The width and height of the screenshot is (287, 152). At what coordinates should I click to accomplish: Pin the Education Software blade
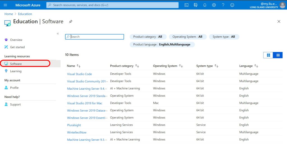tap(70, 22)
